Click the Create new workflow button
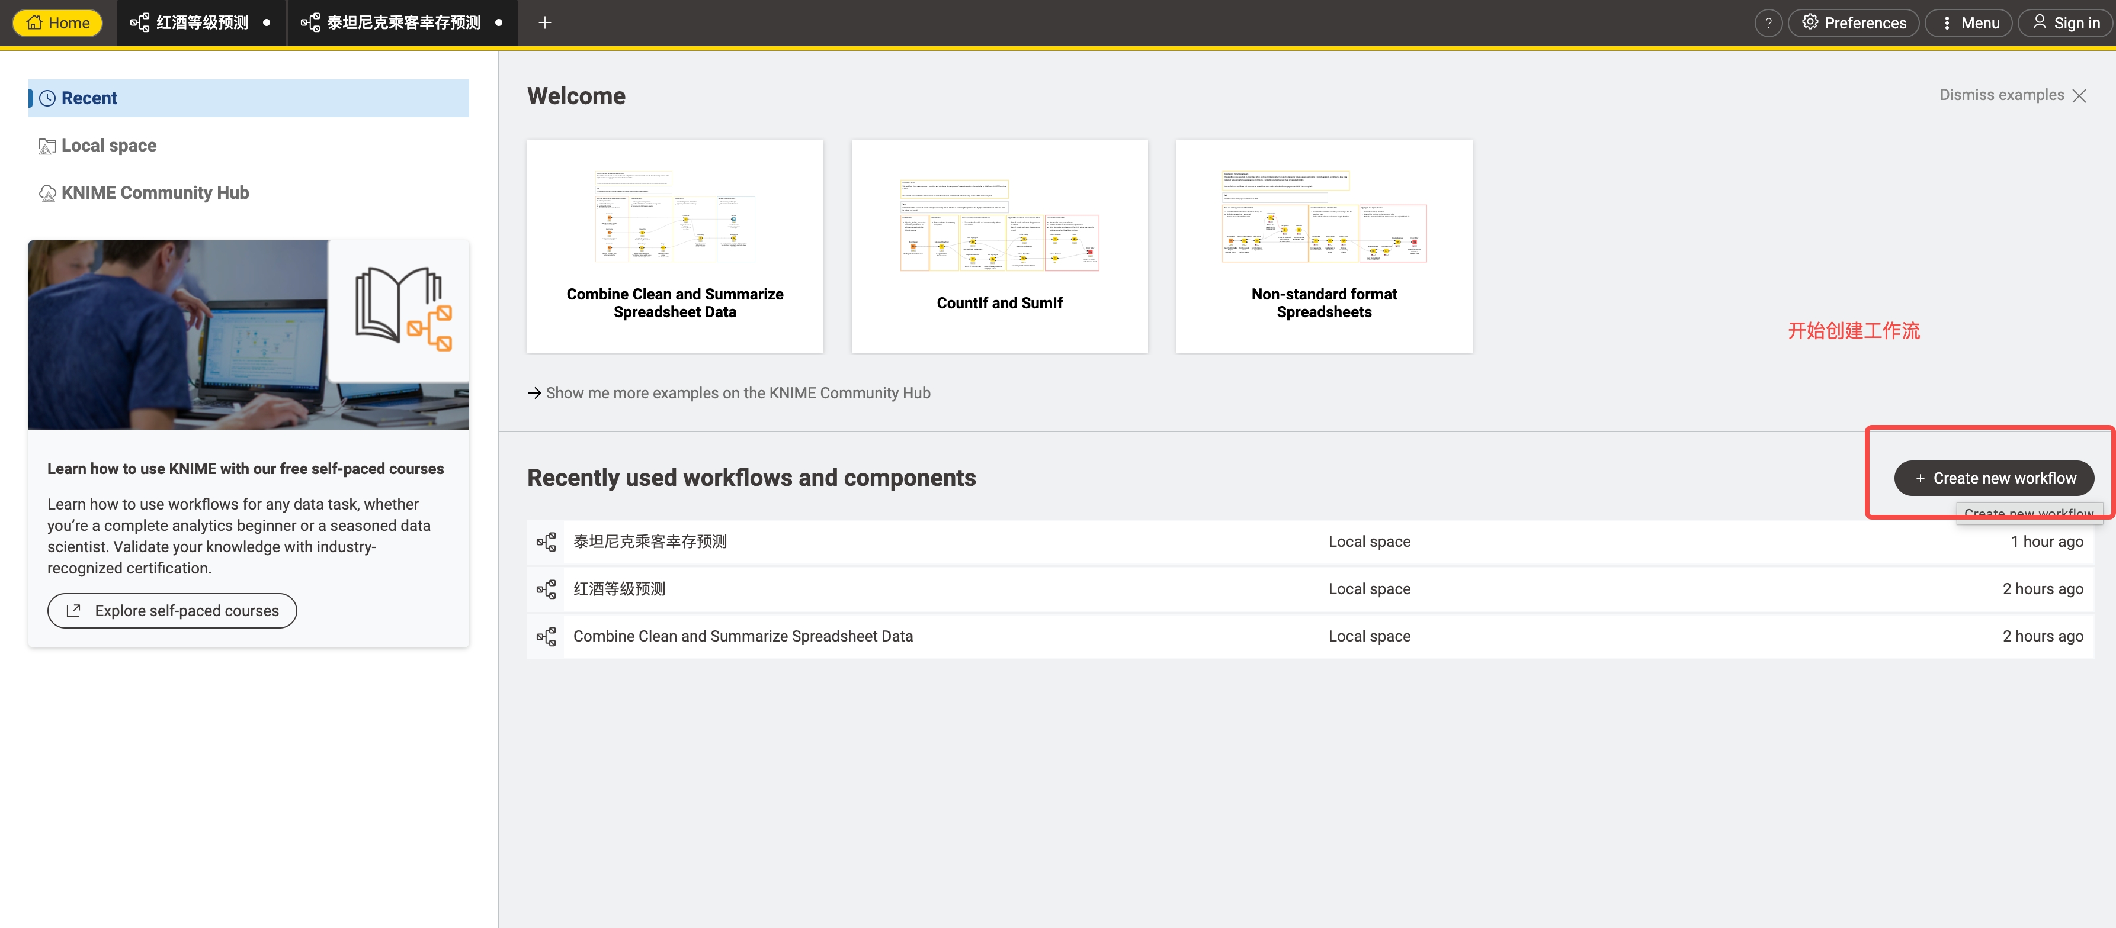Screen dimensions: 2116x928 (1993, 478)
